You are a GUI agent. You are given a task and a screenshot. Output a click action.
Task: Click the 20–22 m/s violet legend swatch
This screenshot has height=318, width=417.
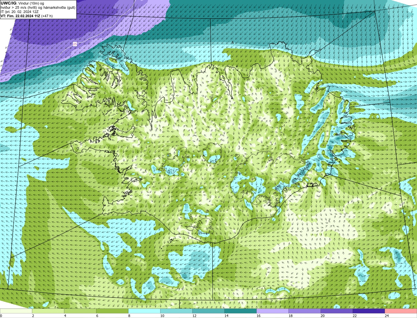point(337,311)
